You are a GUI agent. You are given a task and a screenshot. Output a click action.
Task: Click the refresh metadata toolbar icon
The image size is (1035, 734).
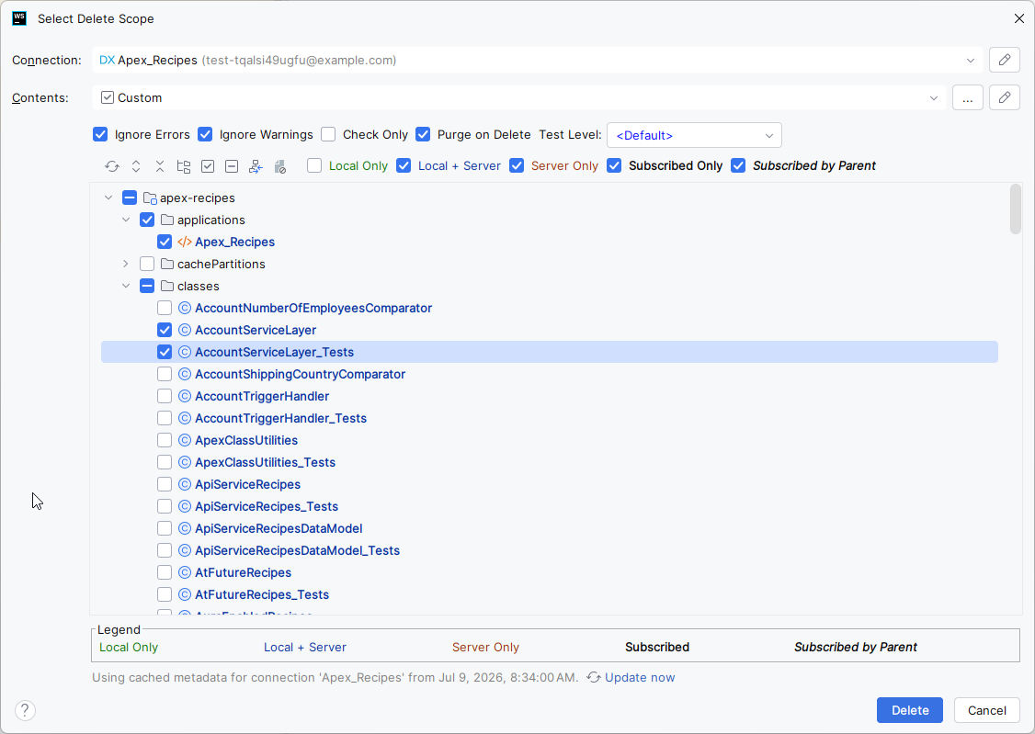[112, 166]
